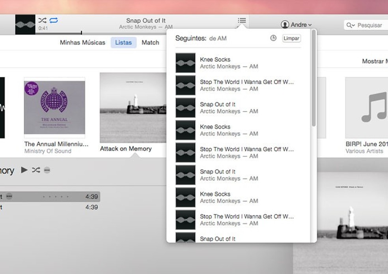Screen dimensions: 388x274
Task: Open the BIRP! June album artwork
Action: [366, 107]
